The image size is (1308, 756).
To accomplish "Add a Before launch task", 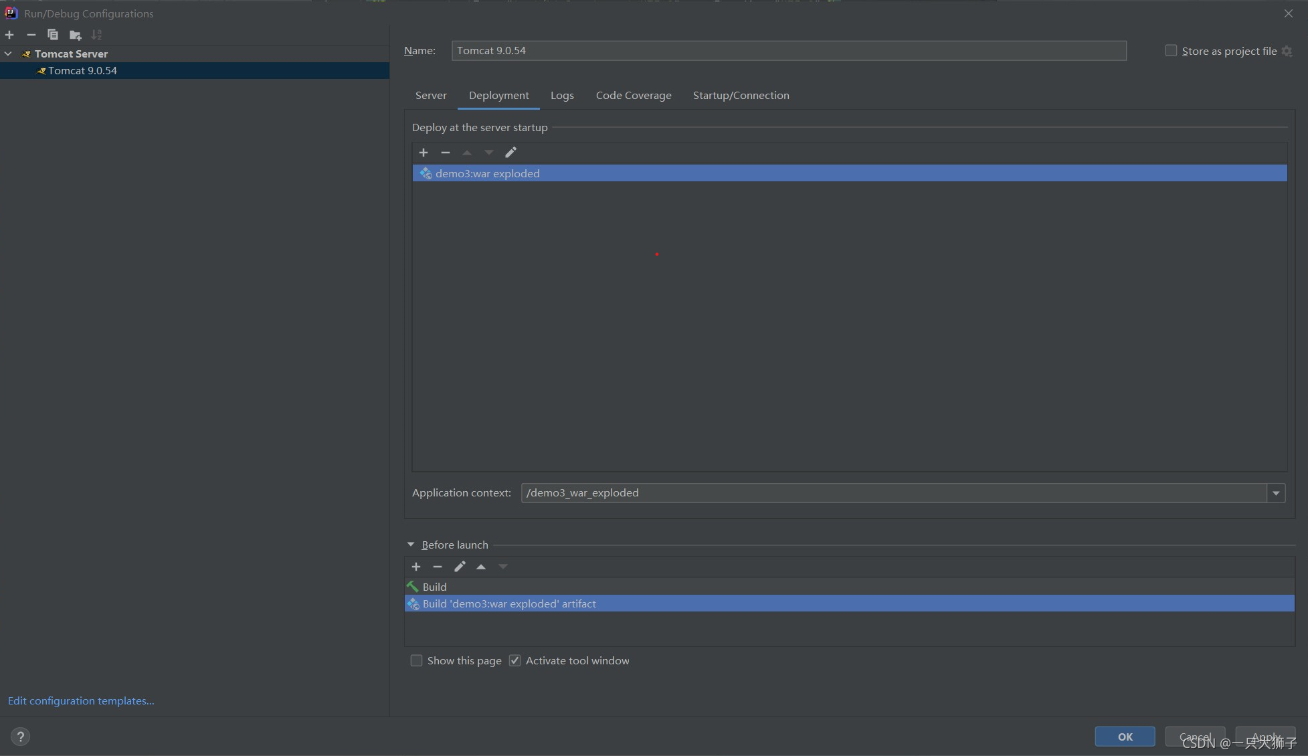I will click(x=416, y=567).
